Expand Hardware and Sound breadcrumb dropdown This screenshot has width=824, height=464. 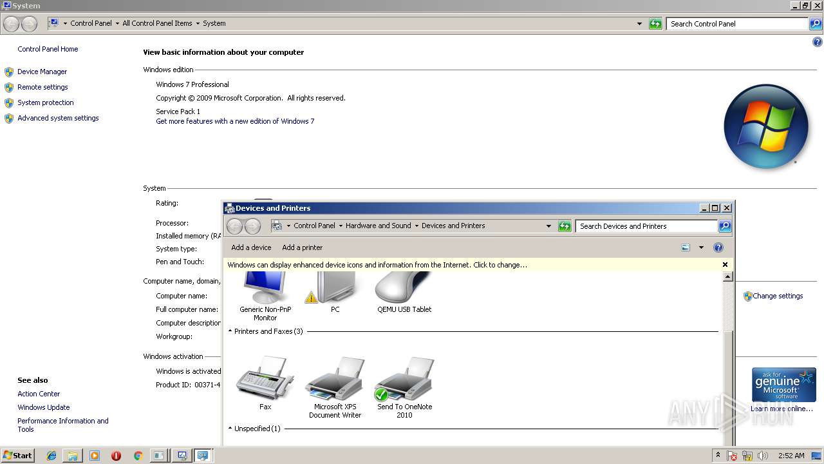coord(417,226)
